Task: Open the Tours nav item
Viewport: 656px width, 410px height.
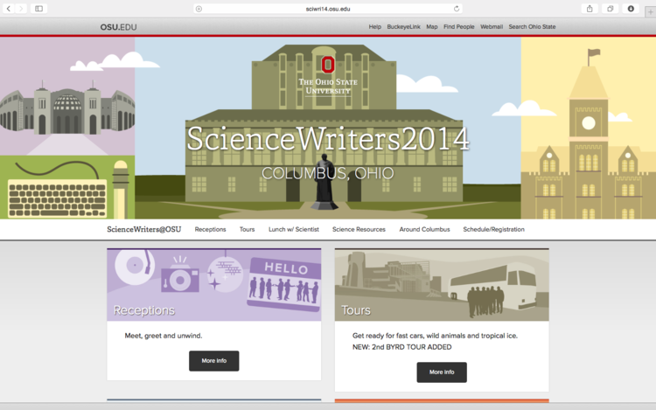Action: (247, 229)
